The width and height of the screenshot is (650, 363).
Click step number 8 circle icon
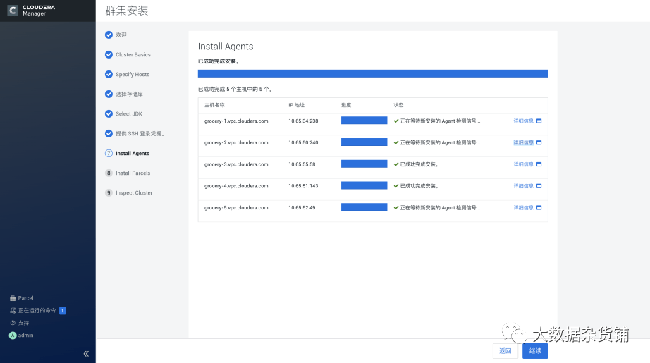click(109, 173)
